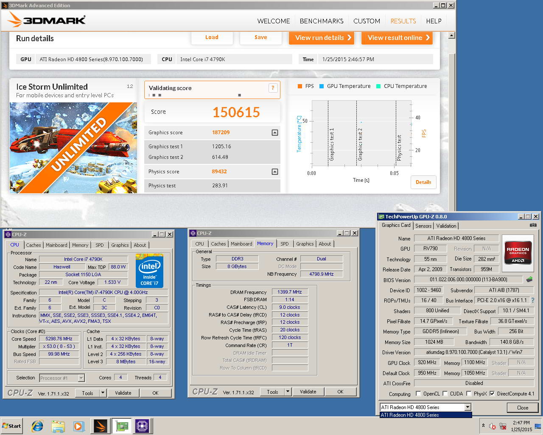543x435 pixels.
Task: Click the volume muted tray icon
Action: (x=493, y=426)
